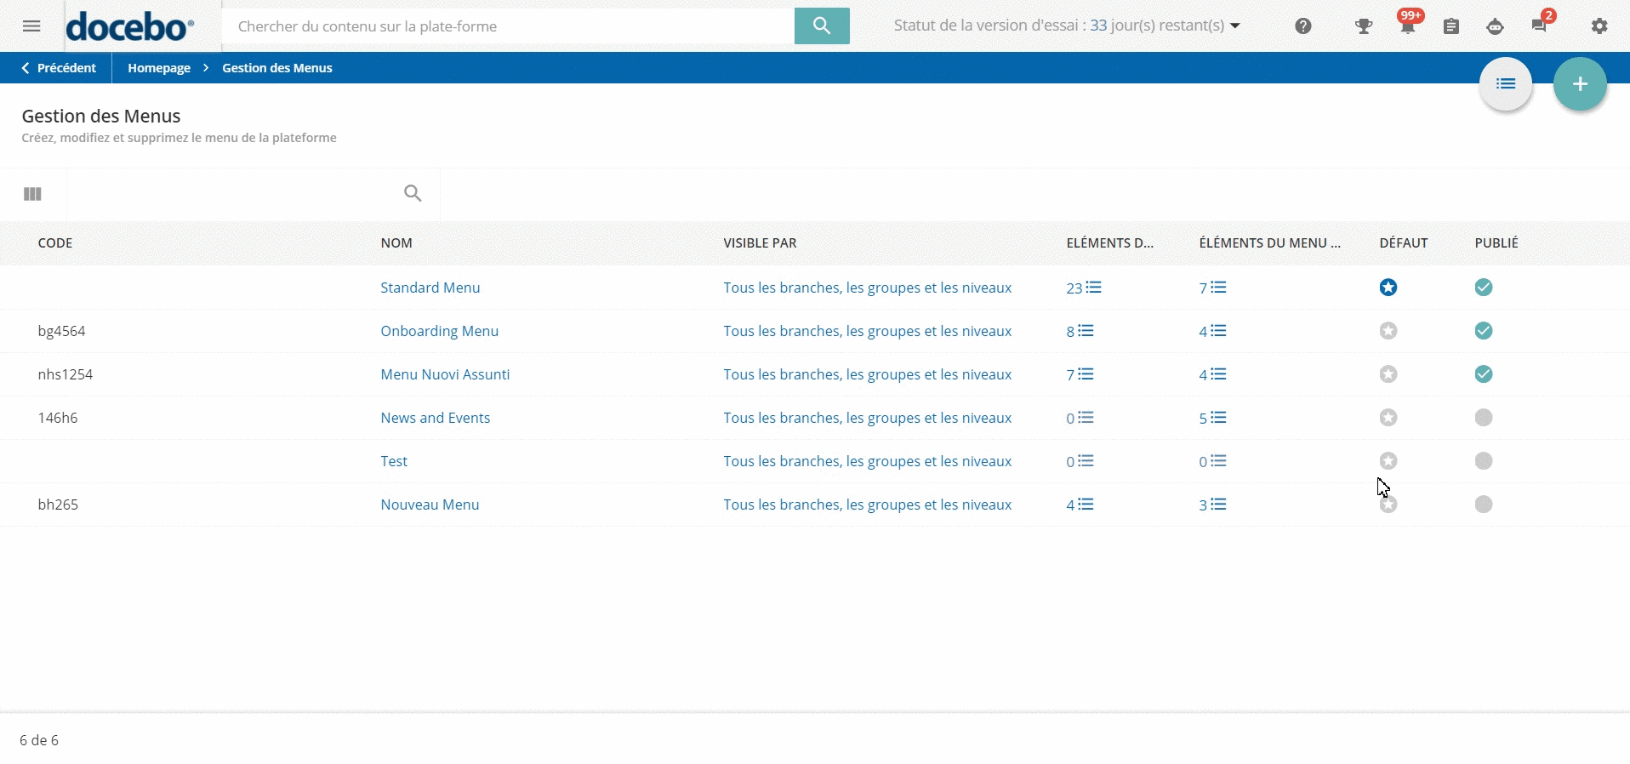The image size is (1630, 764).
Task: Open the 7 menu items list for Standard Menu
Action: click(x=1212, y=288)
